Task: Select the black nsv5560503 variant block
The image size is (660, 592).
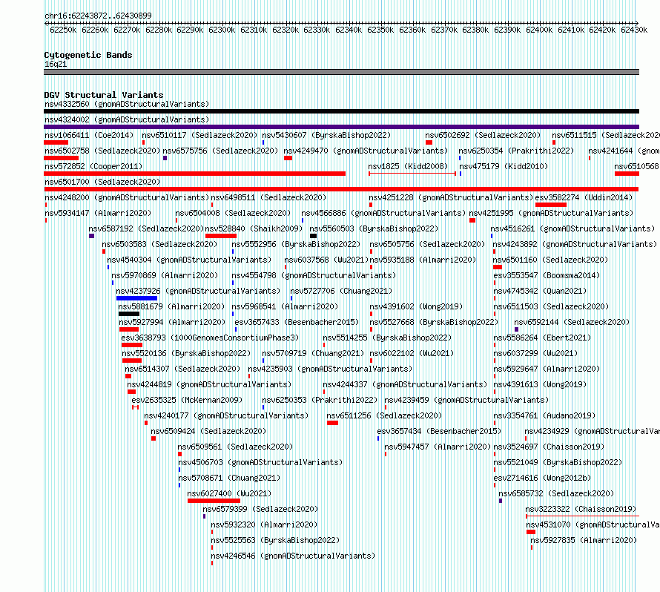Action: pyautogui.click(x=313, y=236)
